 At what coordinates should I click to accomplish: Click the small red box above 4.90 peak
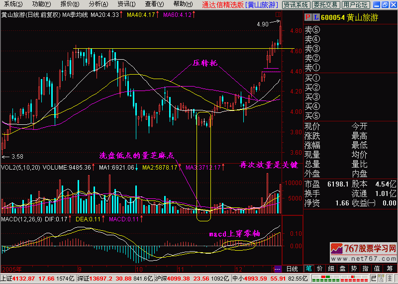click(x=277, y=15)
